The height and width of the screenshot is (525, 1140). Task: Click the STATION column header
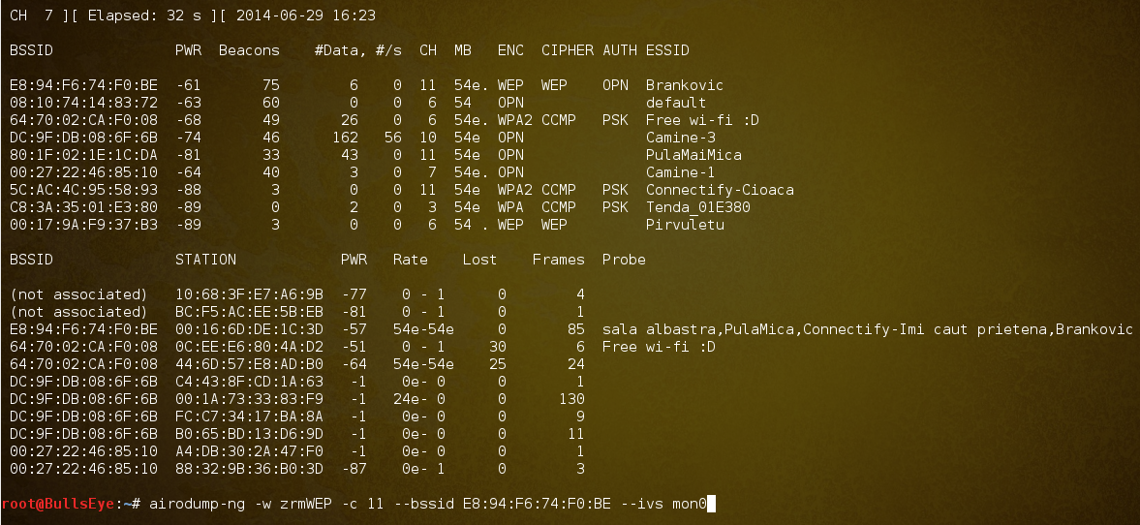(x=205, y=260)
